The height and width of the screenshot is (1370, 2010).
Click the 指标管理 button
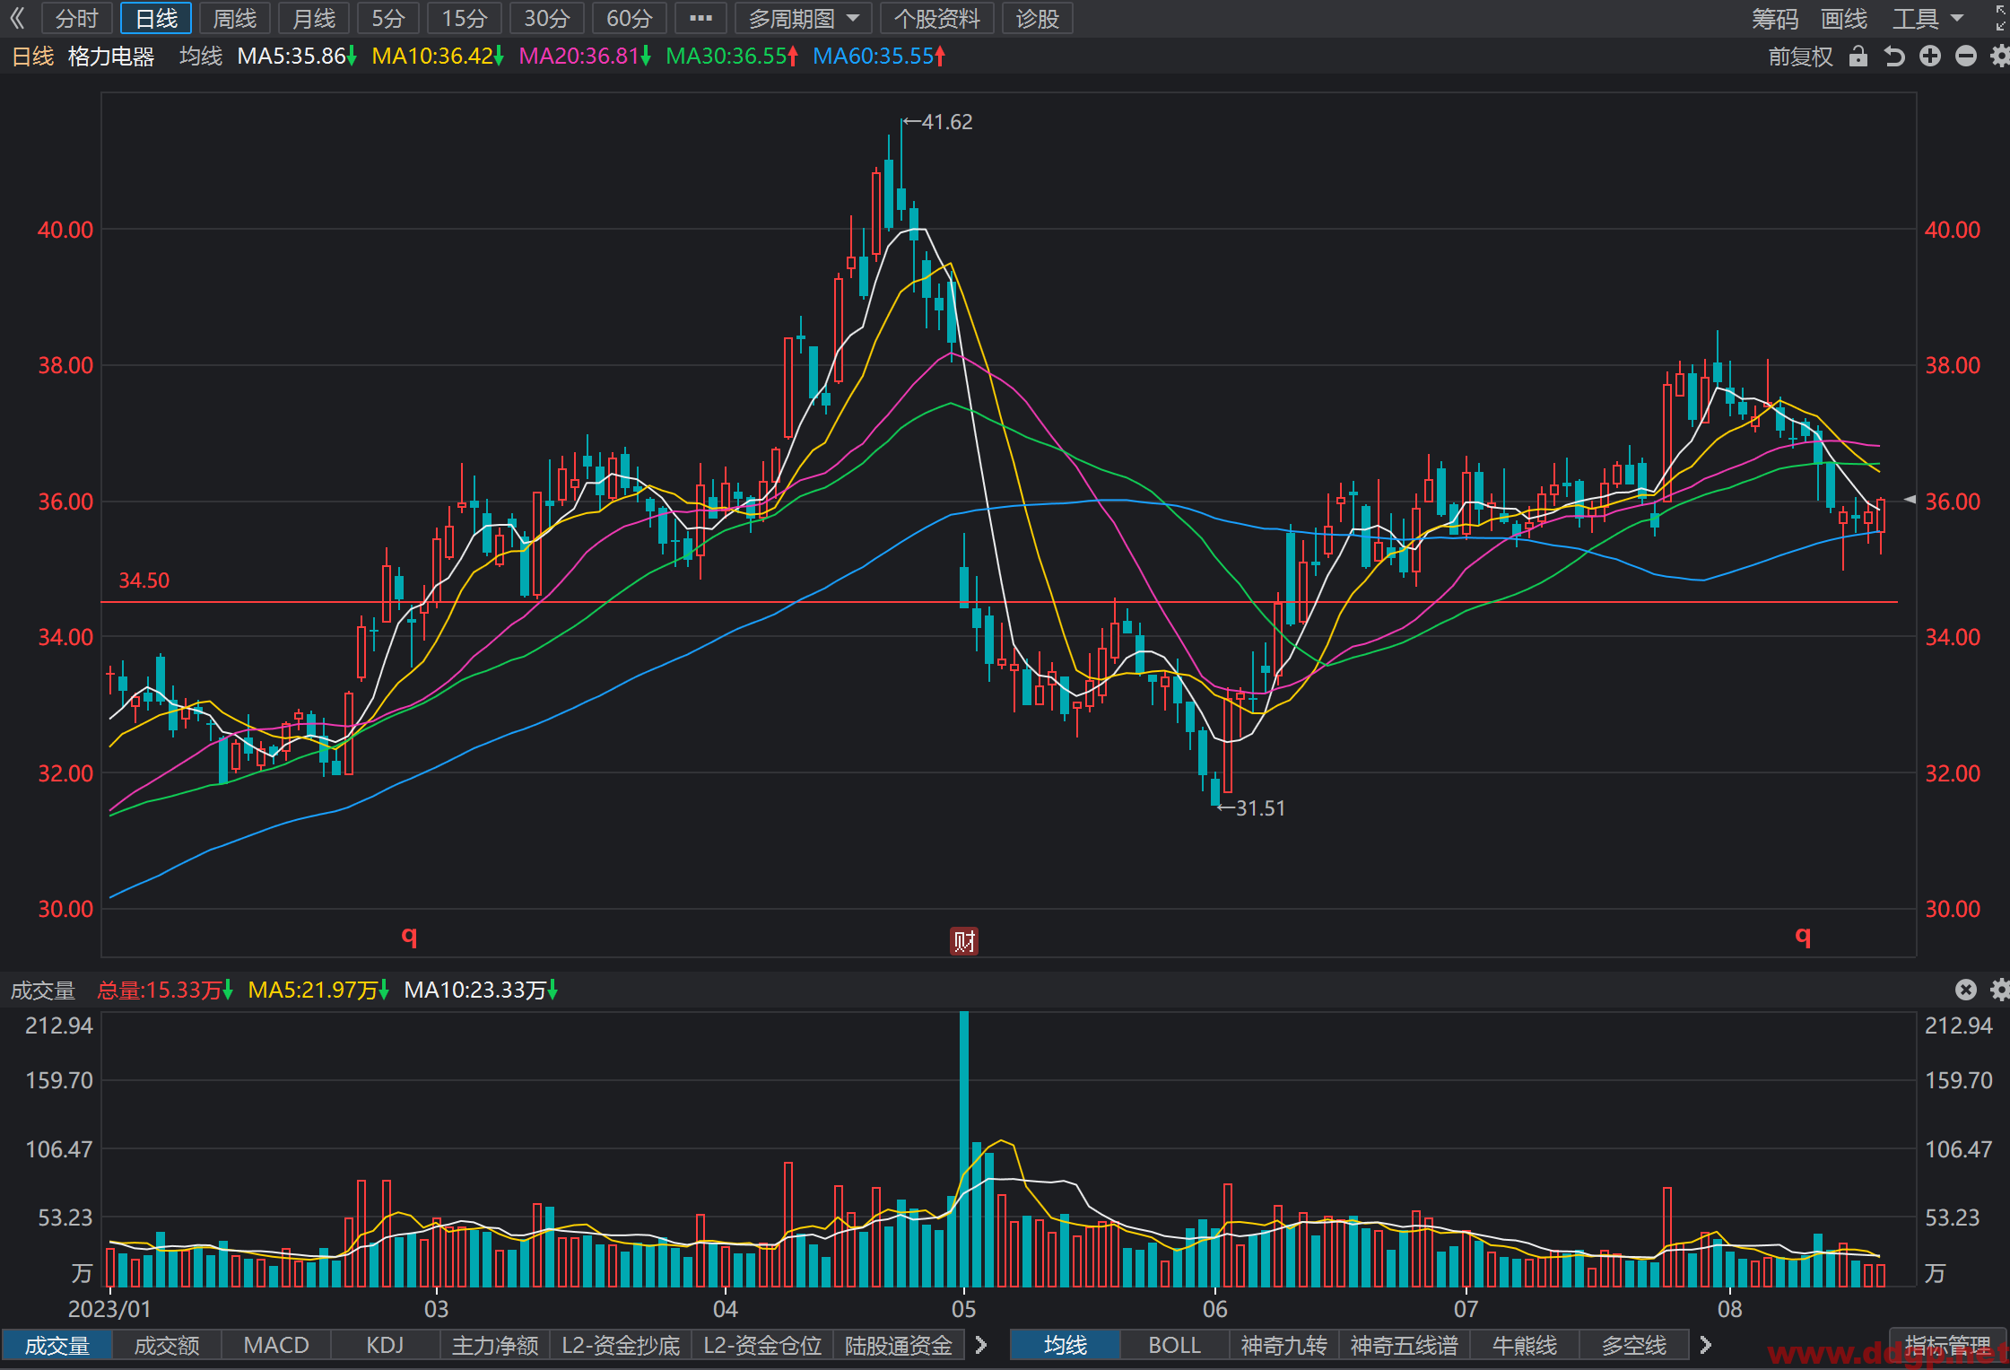coord(1947,1346)
